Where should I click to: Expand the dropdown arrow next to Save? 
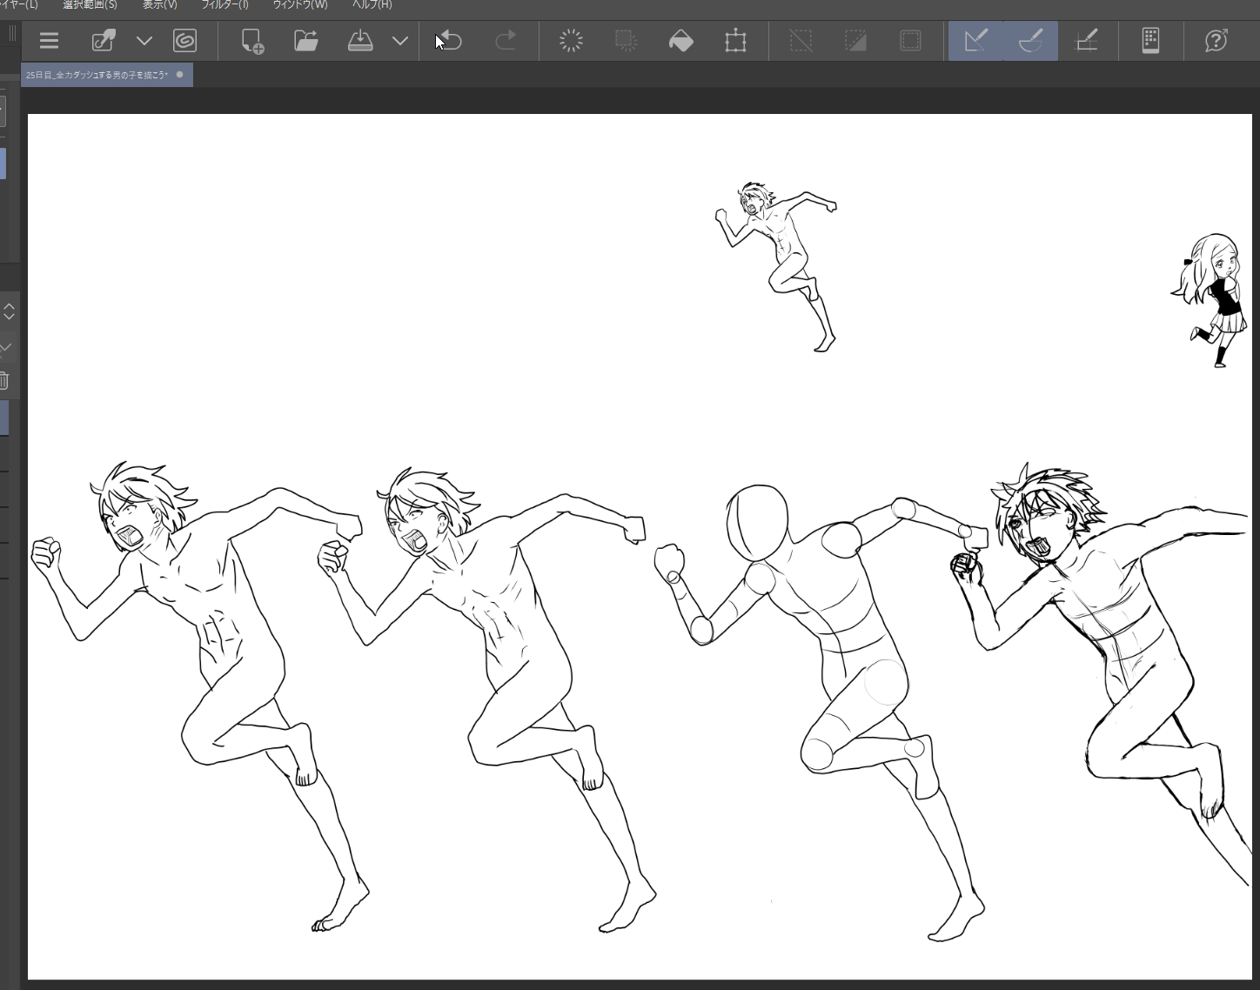pyautogui.click(x=400, y=41)
